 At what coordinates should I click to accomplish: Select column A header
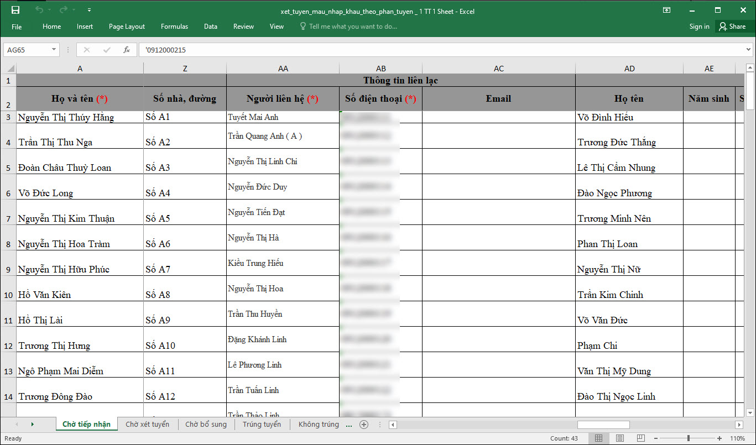pyautogui.click(x=80, y=69)
